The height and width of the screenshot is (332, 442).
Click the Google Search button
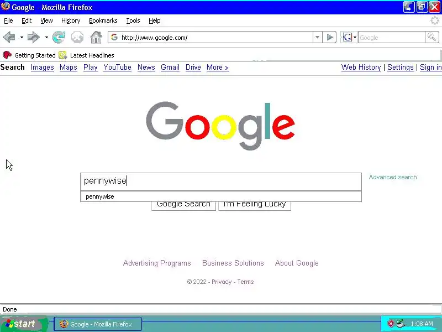coord(183,205)
